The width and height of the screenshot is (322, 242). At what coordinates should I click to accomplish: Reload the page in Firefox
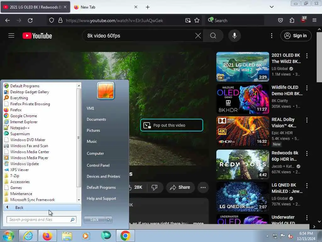click(x=30, y=20)
